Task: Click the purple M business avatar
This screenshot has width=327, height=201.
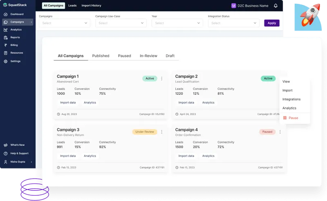Action: click(233, 6)
